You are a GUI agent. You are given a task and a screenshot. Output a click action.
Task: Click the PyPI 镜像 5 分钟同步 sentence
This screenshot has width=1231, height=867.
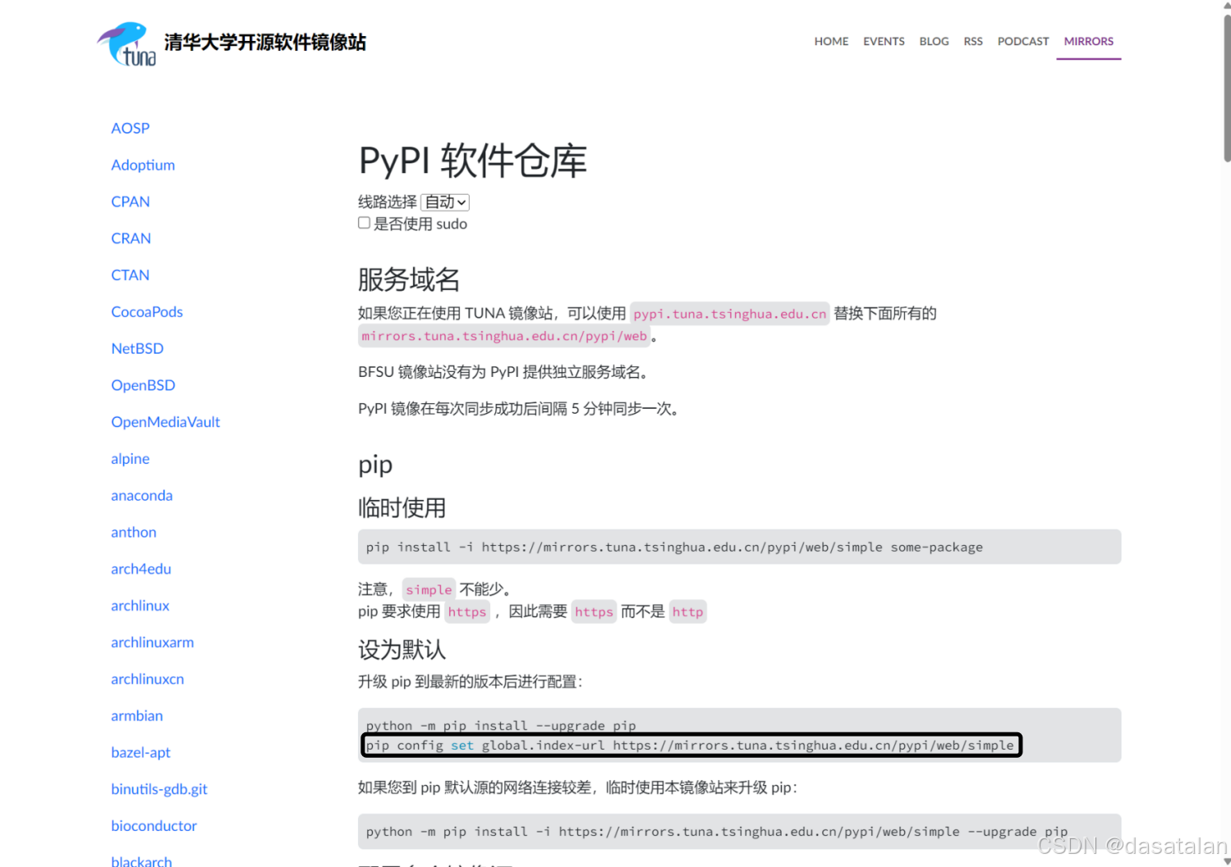520,409
